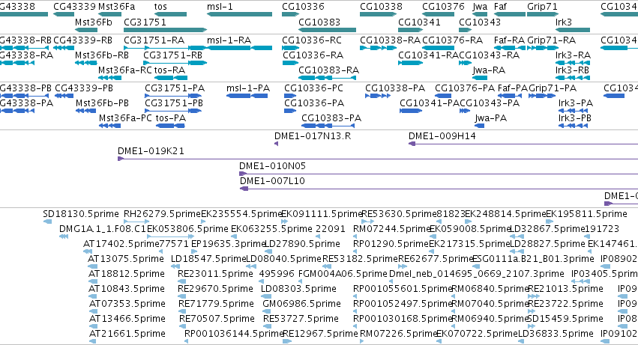Select transcript msl-1-RA
Image resolution: width=638 pixels, height=345 pixels.
tap(229, 40)
